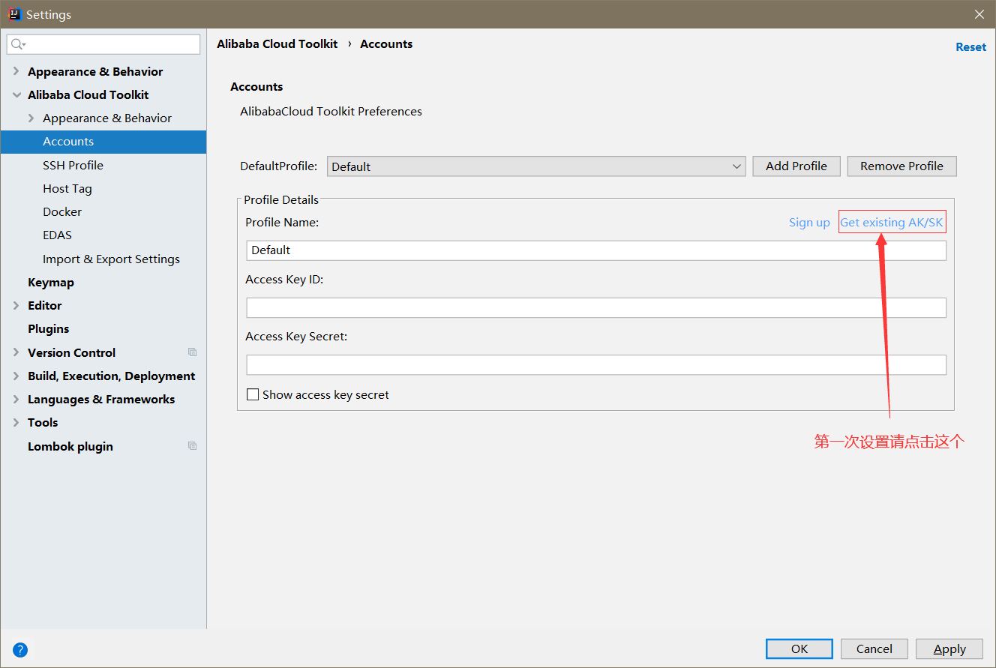Click the search magnifier icon

click(x=18, y=45)
